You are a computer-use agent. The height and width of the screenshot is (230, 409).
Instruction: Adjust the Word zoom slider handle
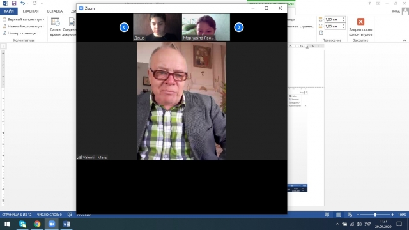[x=375, y=215]
